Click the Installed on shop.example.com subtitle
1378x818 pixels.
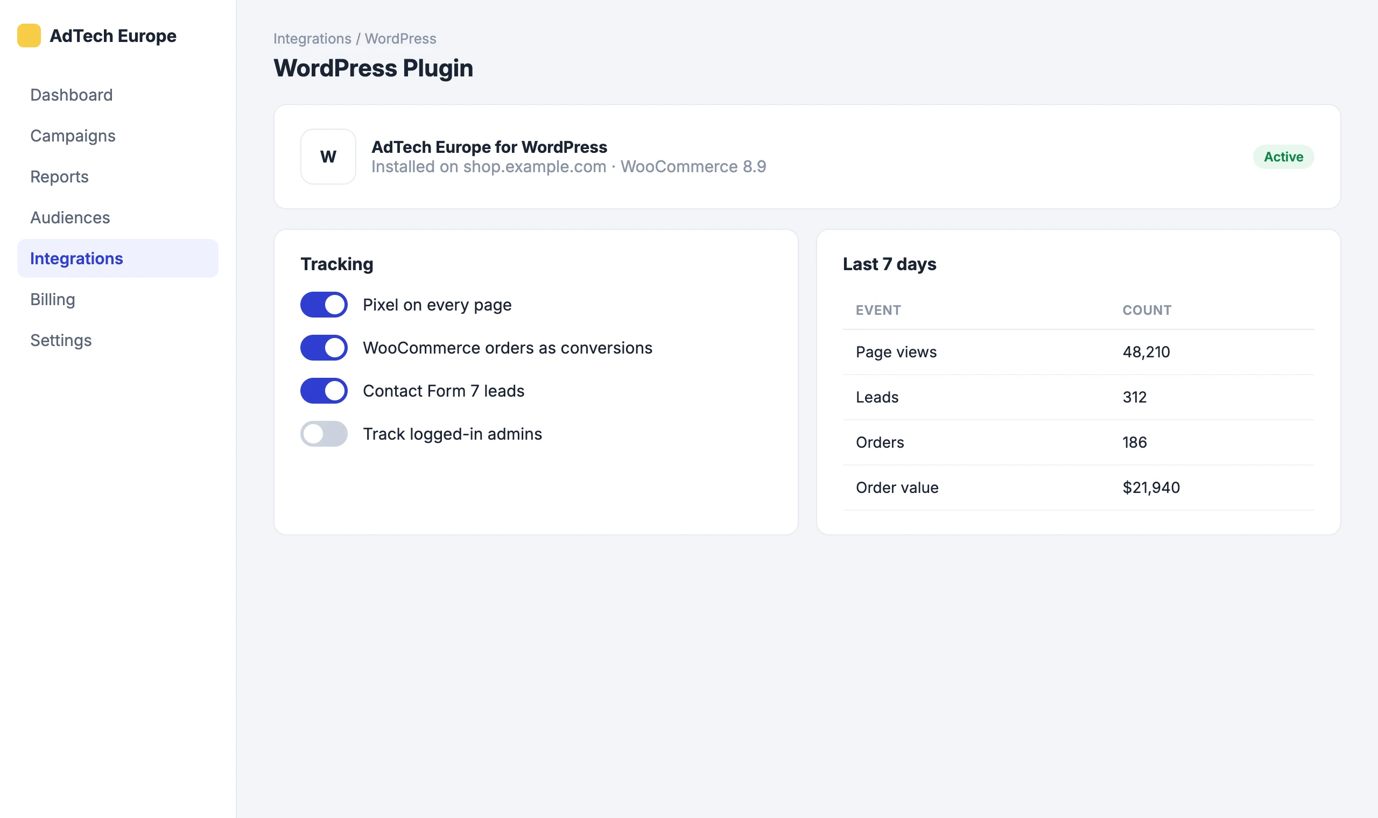[x=568, y=166]
